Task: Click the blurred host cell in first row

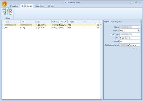Action: (28, 25)
